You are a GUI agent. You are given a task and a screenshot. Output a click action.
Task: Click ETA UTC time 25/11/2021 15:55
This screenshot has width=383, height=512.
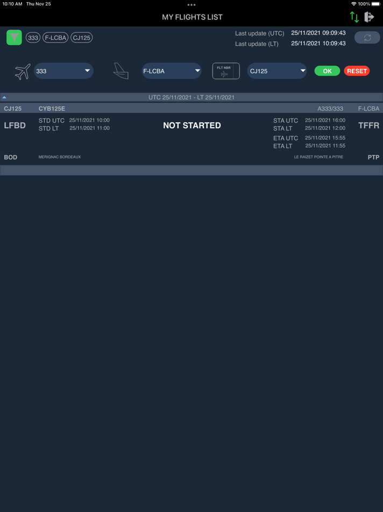[x=325, y=138]
